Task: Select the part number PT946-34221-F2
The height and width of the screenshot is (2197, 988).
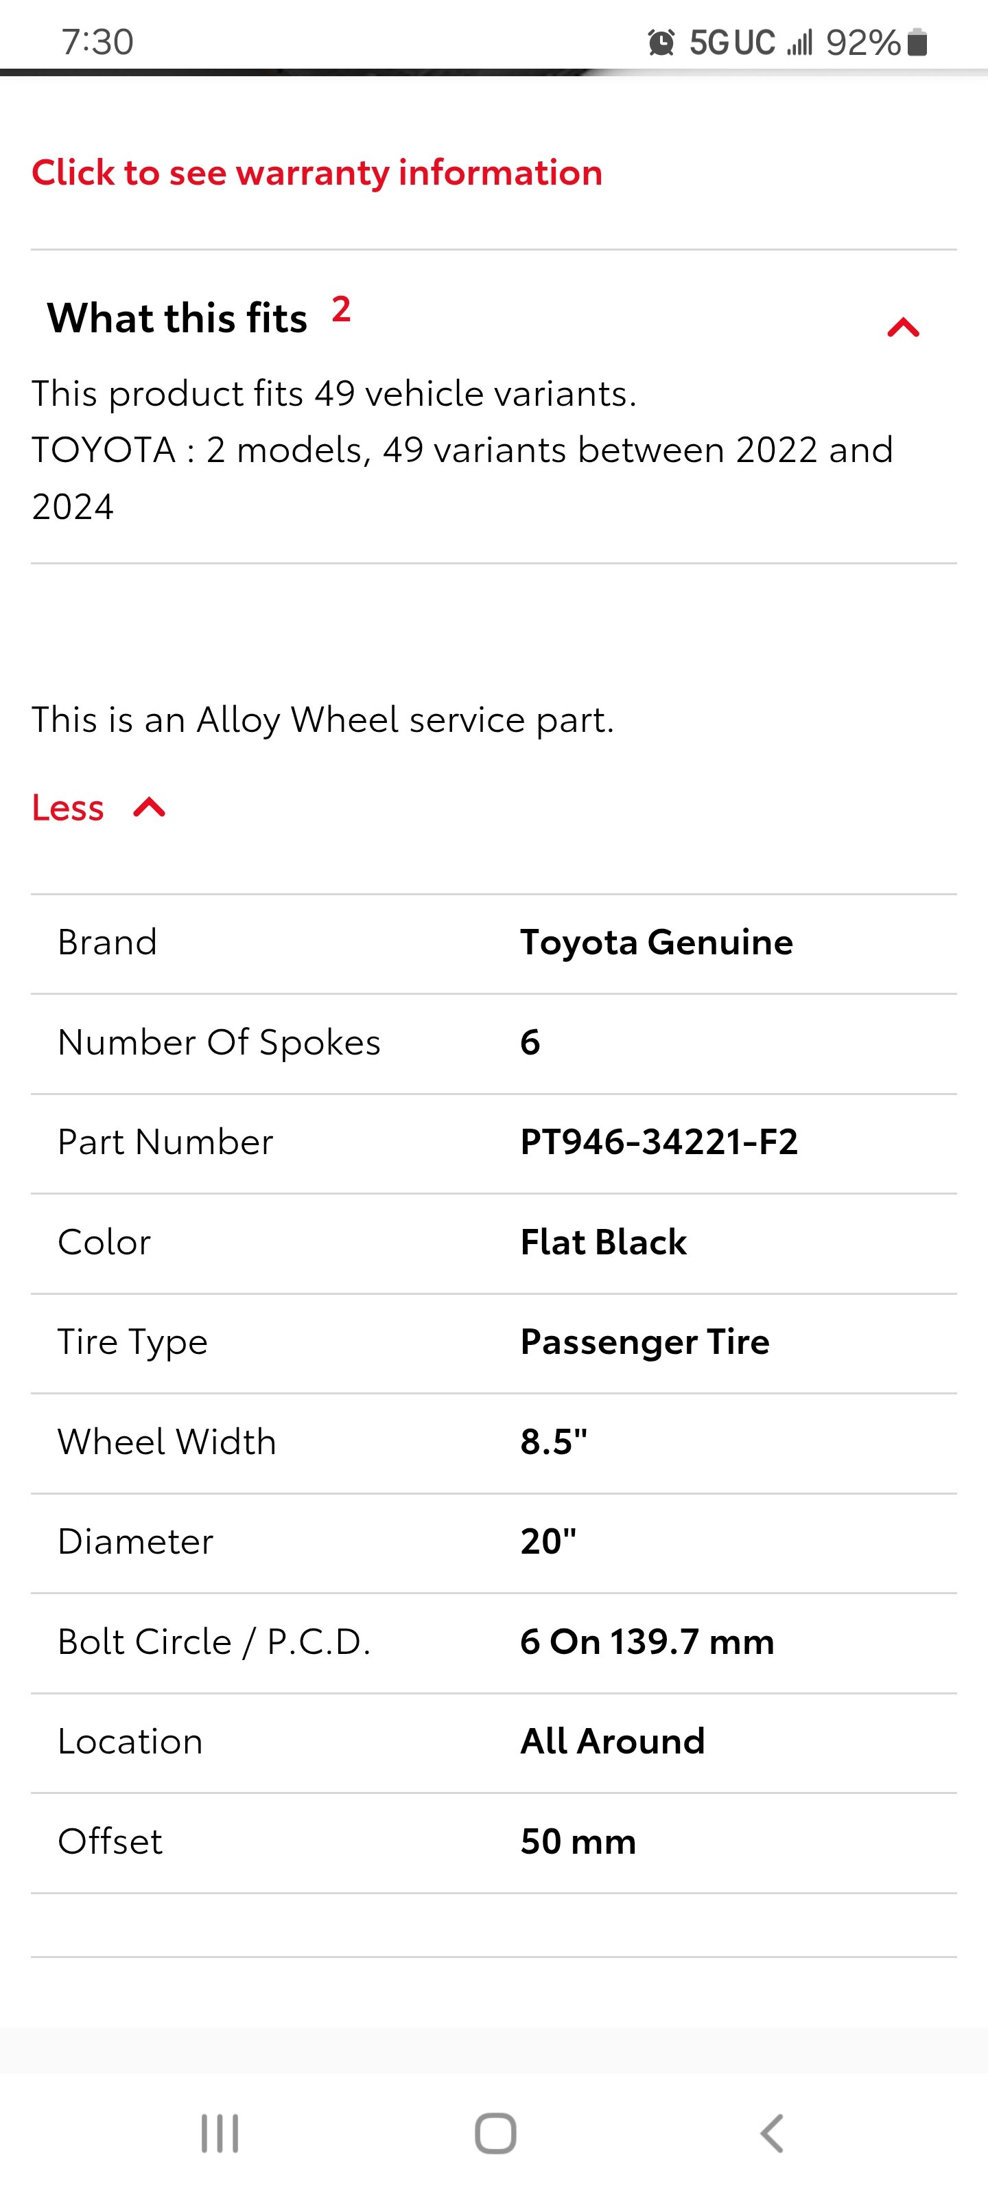Action: click(659, 1142)
